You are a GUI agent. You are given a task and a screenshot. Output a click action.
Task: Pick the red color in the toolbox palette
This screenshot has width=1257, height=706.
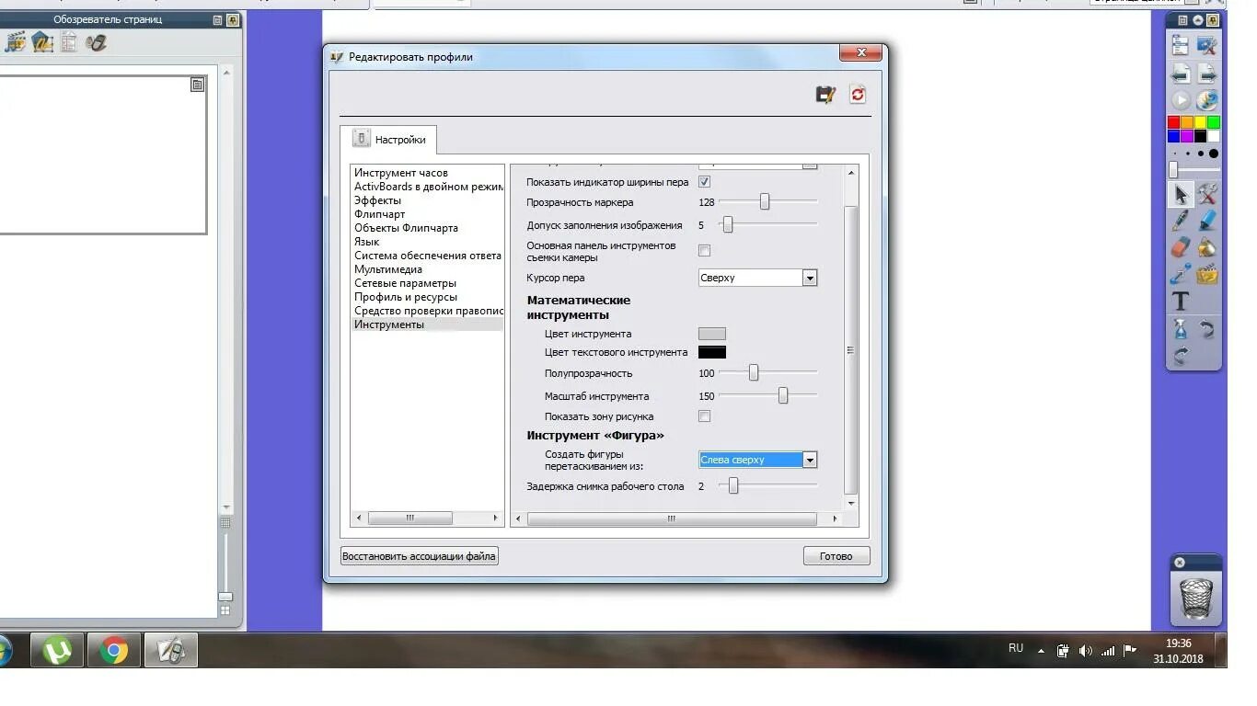(1173, 122)
